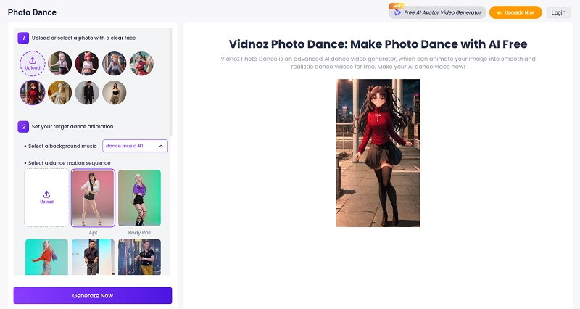Choose the orange-haired anime girl photo
Image resolution: width=580 pixels, height=309 pixels.
pos(115,64)
